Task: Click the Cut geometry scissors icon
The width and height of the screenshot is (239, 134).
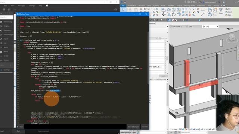Action: (x=141, y=9)
